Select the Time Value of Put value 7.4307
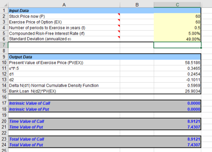 coord(177,127)
